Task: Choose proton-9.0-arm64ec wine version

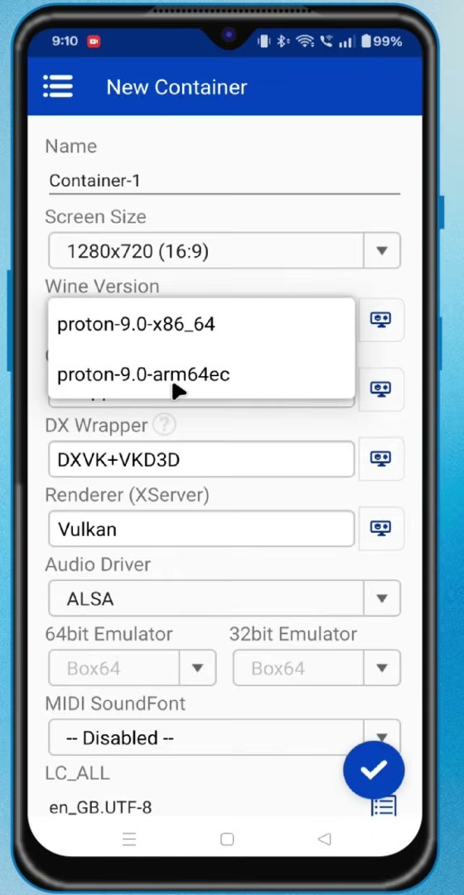Action: [201, 375]
